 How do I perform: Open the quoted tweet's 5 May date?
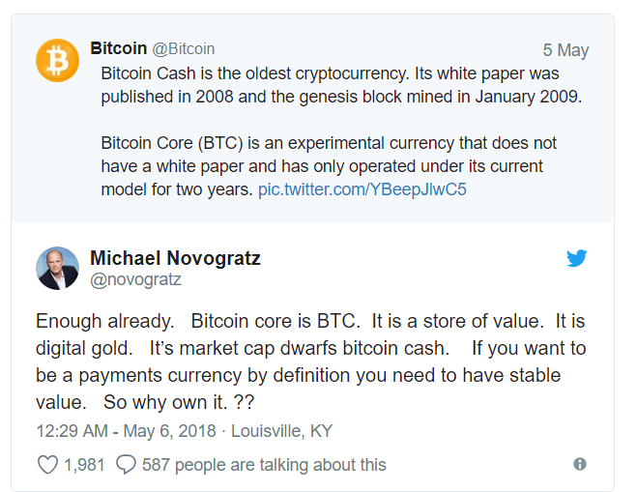click(x=565, y=50)
